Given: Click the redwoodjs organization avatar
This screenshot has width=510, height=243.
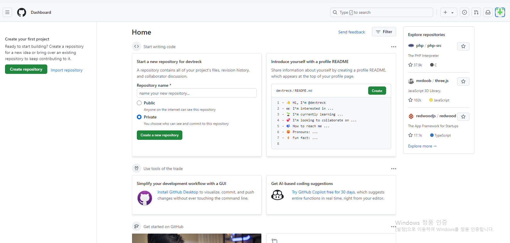Looking at the screenshot, I should [x=411, y=116].
